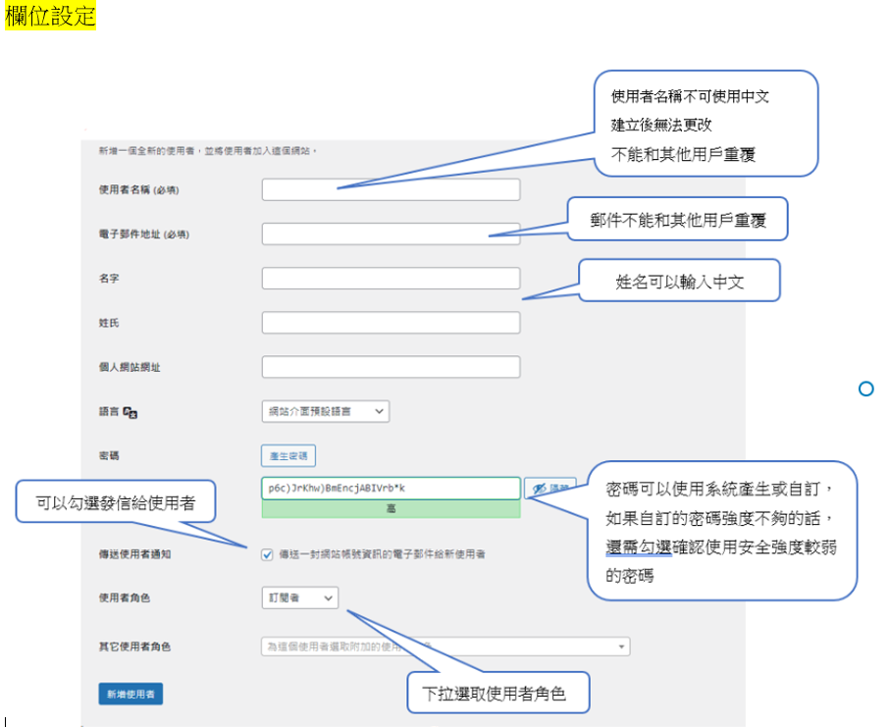Screen dimensions: 889x727
Task: Click the highlighted 欄位設定 heading
Action: click(x=50, y=17)
